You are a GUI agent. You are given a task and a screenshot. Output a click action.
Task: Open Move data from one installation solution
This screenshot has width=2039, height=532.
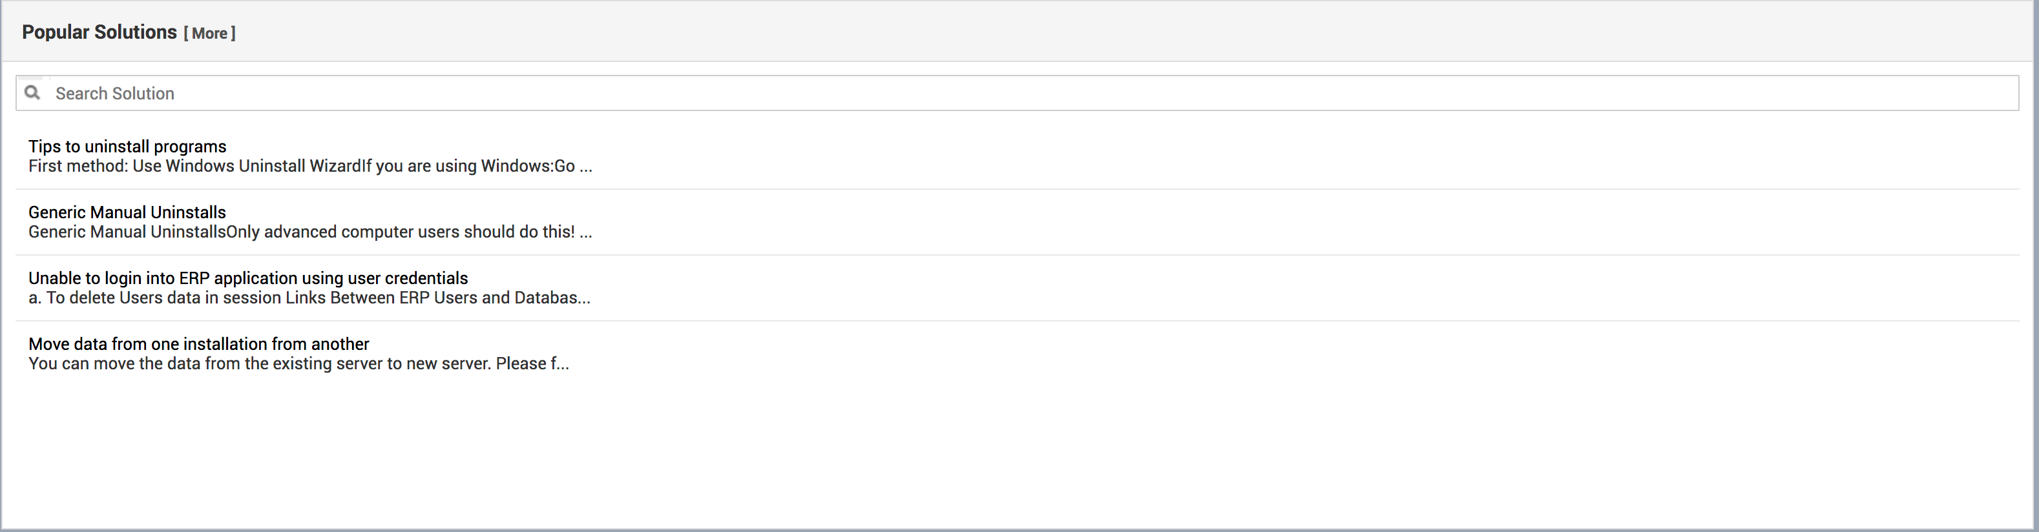point(199,344)
